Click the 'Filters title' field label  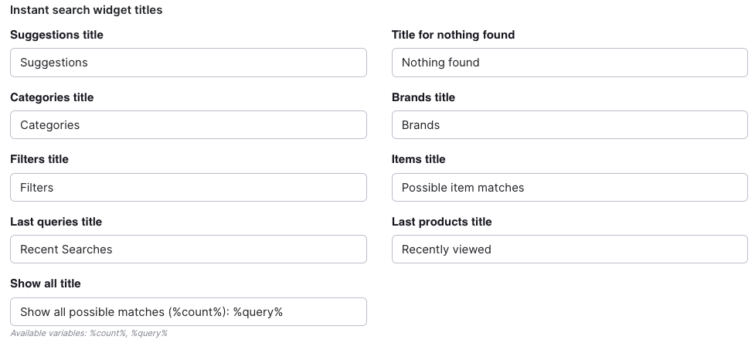click(39, 159)
